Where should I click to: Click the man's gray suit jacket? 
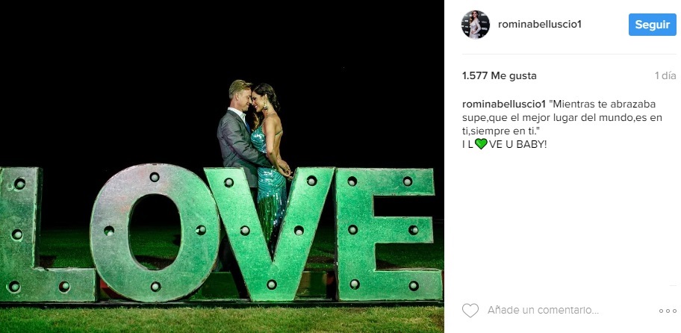[x=233, y=142]
